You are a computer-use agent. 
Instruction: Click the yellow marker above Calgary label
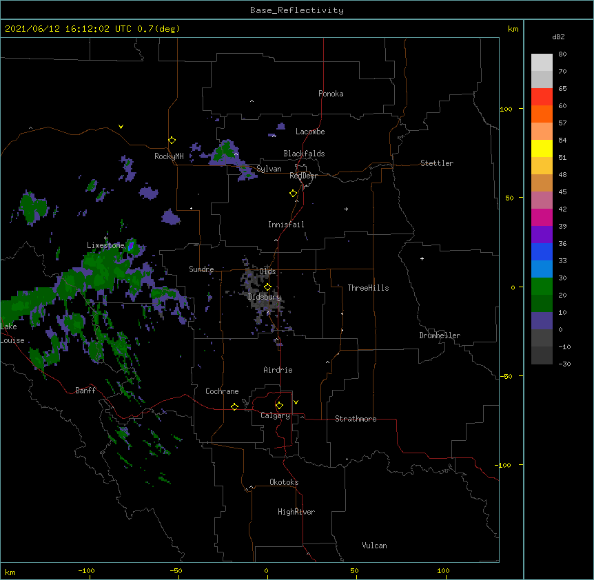[279, 406]
